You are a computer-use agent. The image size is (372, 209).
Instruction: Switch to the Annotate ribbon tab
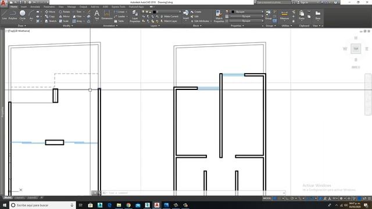coord(35,7)
